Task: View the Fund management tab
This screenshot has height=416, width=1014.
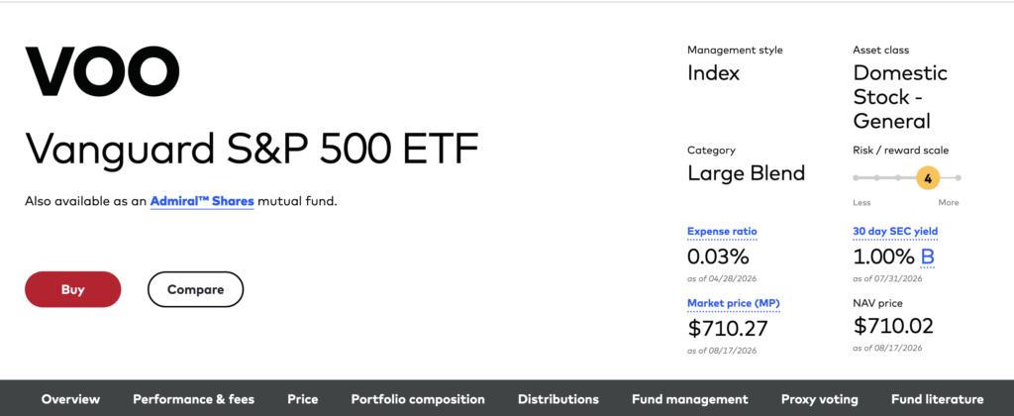Action: pyautogui.click(x=689, y=399)
